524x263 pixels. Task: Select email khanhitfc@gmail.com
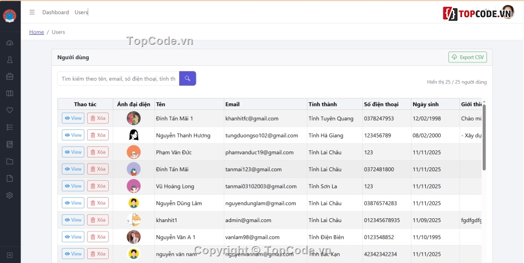click(252, 118)
